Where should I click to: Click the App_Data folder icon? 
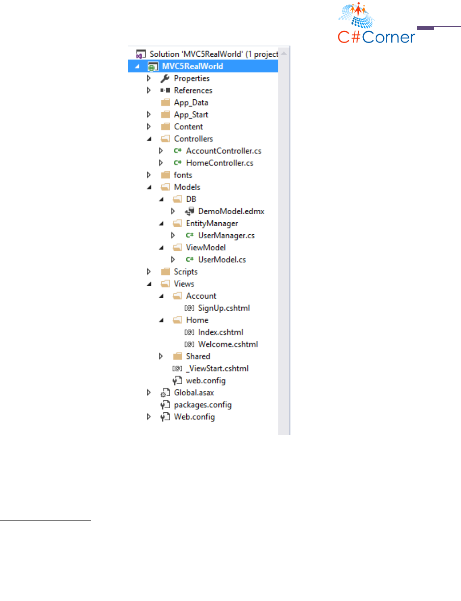165,102
